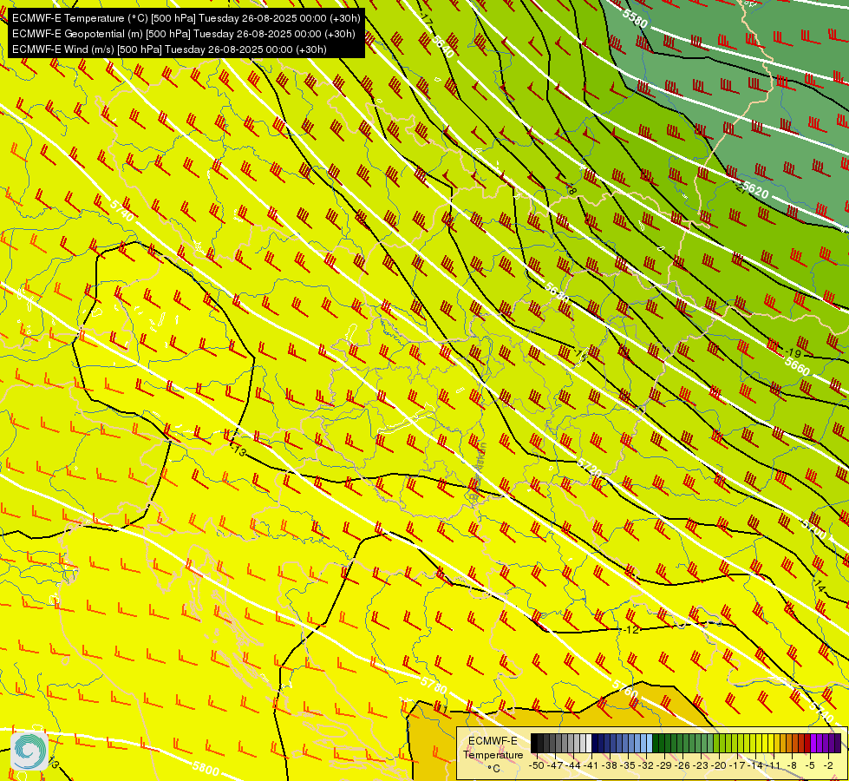Click the -32 value on the legend

646,766
